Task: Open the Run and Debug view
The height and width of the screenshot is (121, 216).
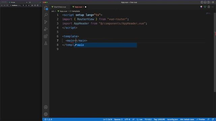Action: [46, 29]
